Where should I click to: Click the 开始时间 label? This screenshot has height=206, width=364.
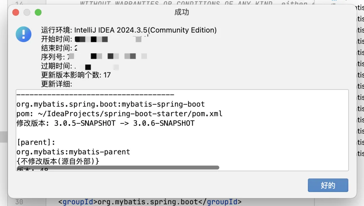coord(56,39)
